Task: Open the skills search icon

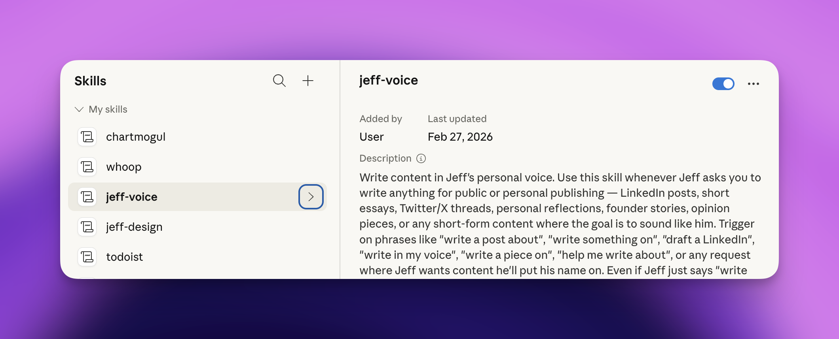Action: [279, 81]
